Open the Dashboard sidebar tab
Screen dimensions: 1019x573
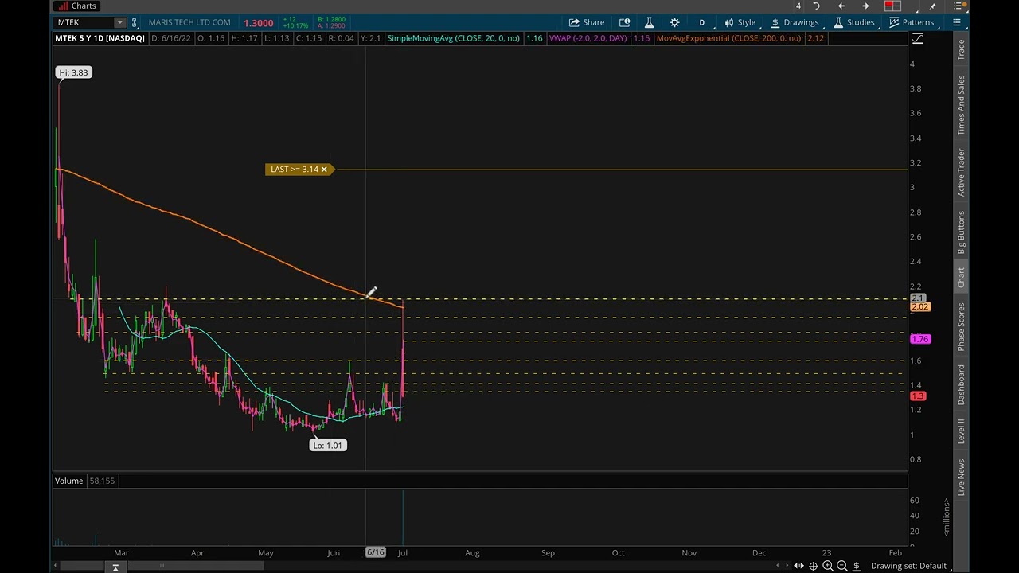tap(961, 385)
